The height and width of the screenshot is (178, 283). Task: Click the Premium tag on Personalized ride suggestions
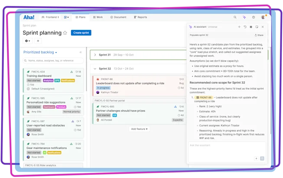(x=61, y=107)
